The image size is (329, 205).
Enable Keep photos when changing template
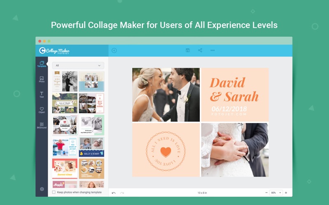pos(54,192)
